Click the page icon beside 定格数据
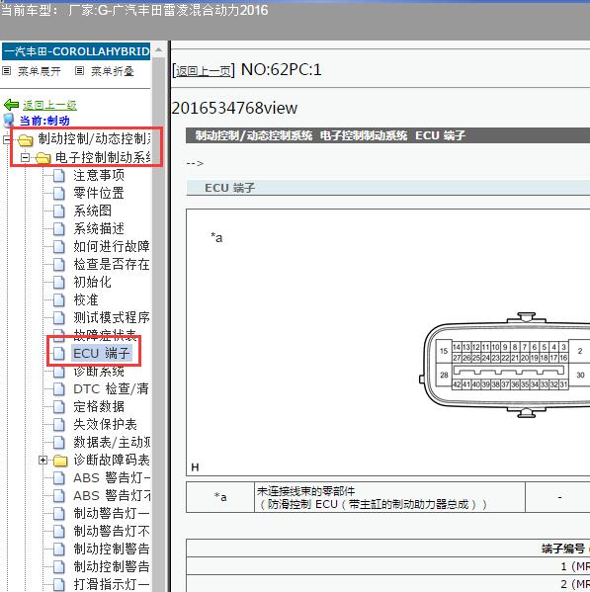 (59, 407)
